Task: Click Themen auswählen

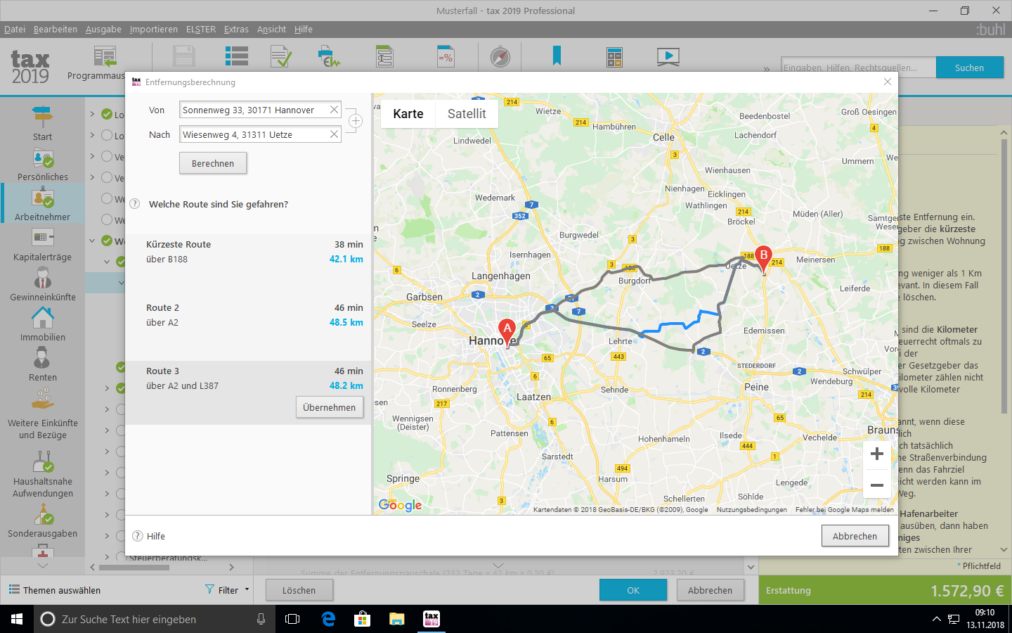Action: (55, 590)
